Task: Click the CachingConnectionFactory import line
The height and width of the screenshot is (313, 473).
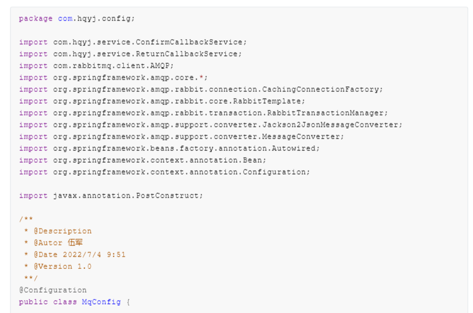Action: (x=200, y=89)
